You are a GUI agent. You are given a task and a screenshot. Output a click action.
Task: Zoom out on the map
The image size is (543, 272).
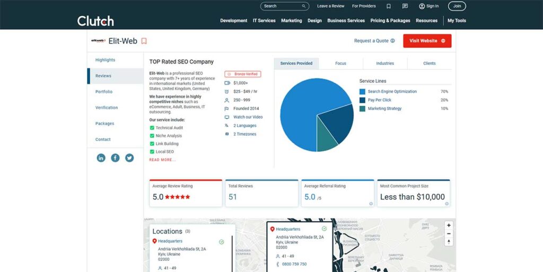coord(449,234)
